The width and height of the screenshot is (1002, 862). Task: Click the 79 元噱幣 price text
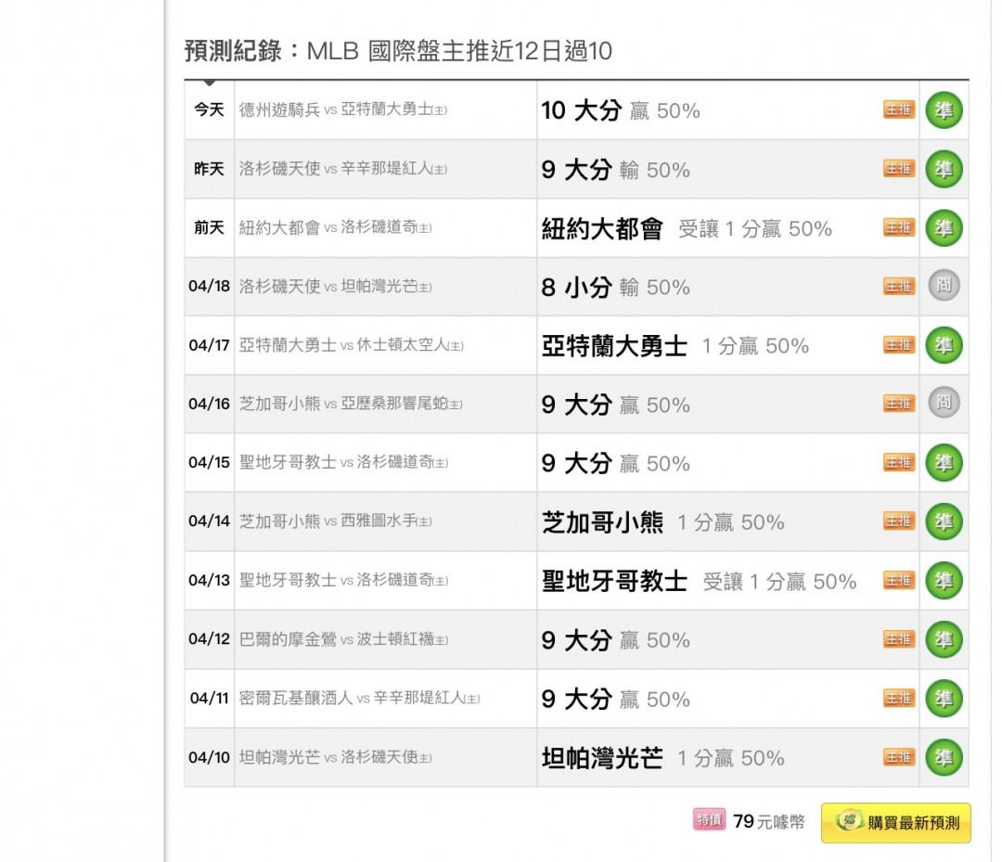pos(769,822)
